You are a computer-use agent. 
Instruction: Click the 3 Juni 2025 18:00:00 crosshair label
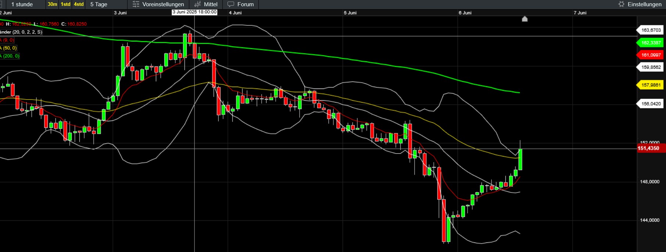(x=194, y=12)
